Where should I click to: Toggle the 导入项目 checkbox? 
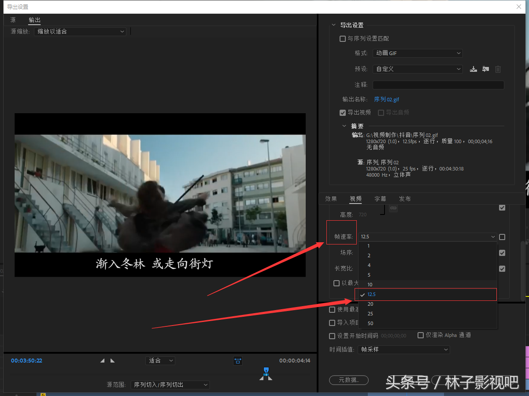(x=332, y=323)
